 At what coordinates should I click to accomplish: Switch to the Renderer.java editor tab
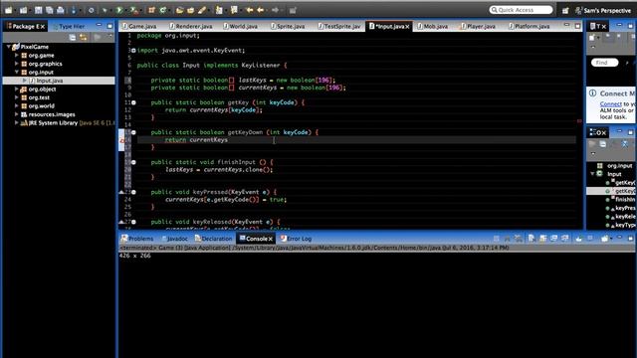(x=191, y=26)
